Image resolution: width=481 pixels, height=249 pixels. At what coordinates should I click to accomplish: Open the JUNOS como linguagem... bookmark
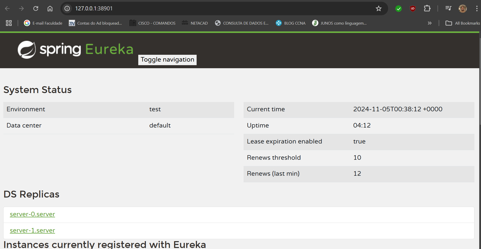339,23
